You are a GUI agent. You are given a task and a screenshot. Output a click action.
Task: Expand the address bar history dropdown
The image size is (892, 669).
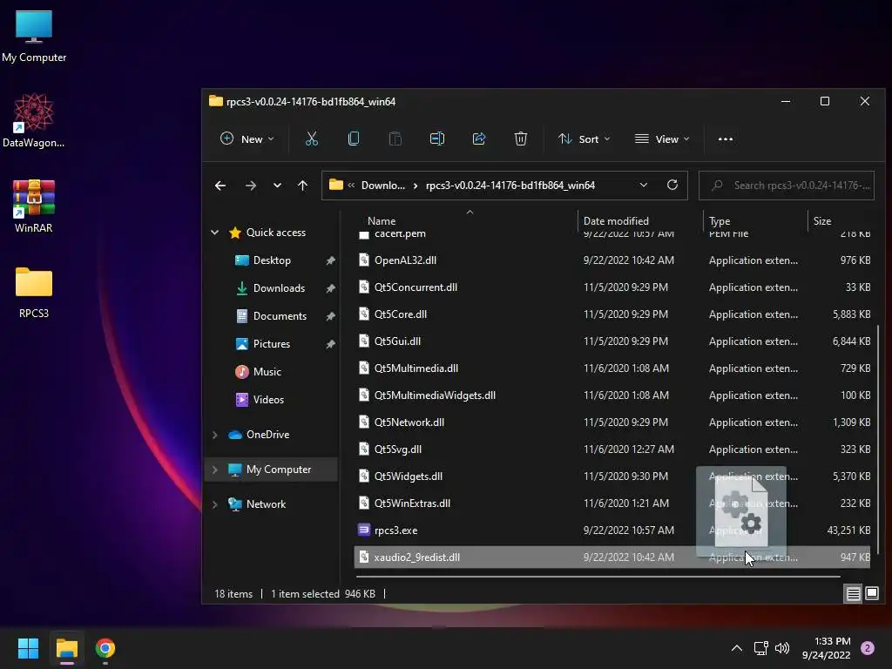644,185
